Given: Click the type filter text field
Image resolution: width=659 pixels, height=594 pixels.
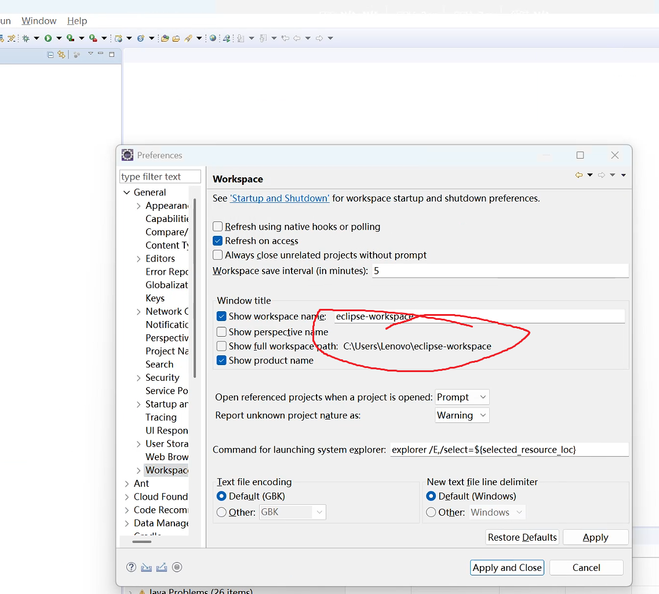Looking at the screenshot, I should pos(160,176).
